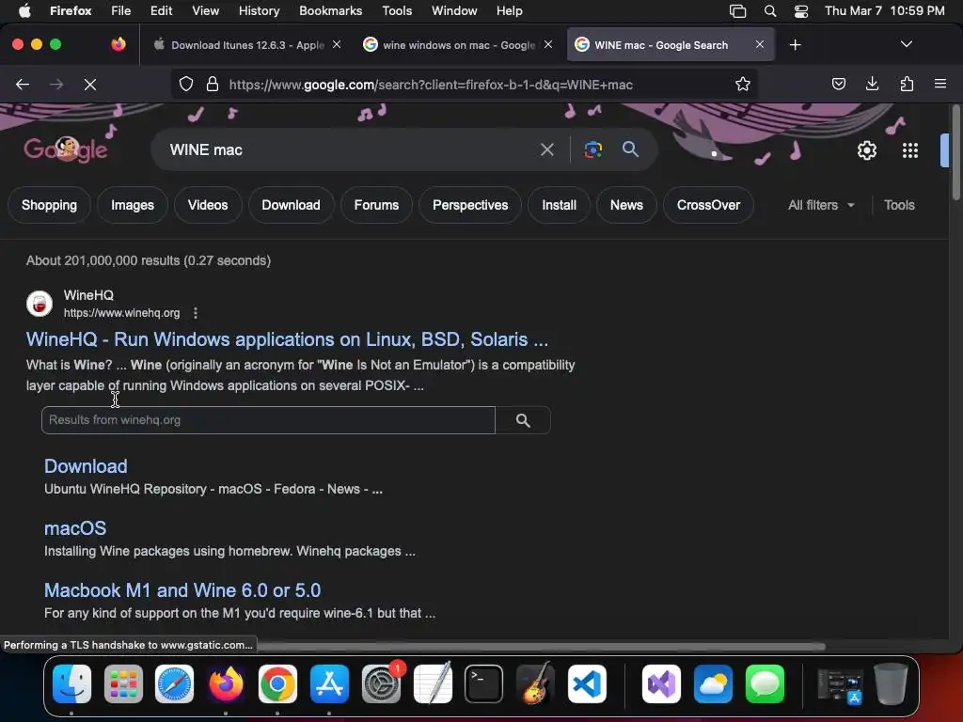Open the History menu
Image resolution: width=963 pixels, height=722 pixels.
click(259, 11)
